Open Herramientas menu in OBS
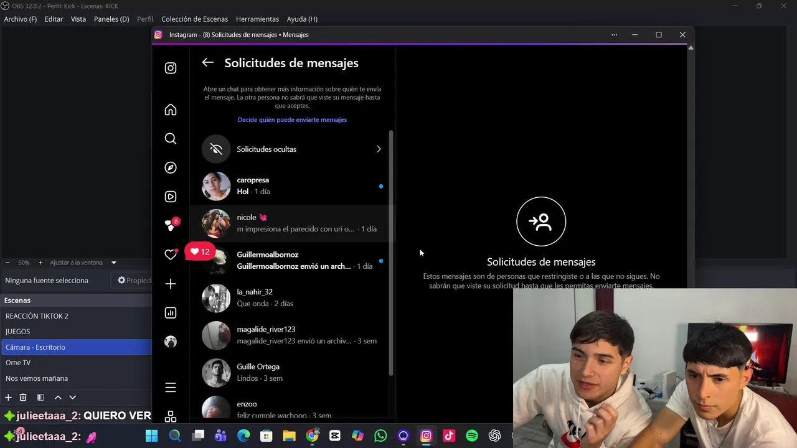 pyautogui.click(x=257, y=19)
